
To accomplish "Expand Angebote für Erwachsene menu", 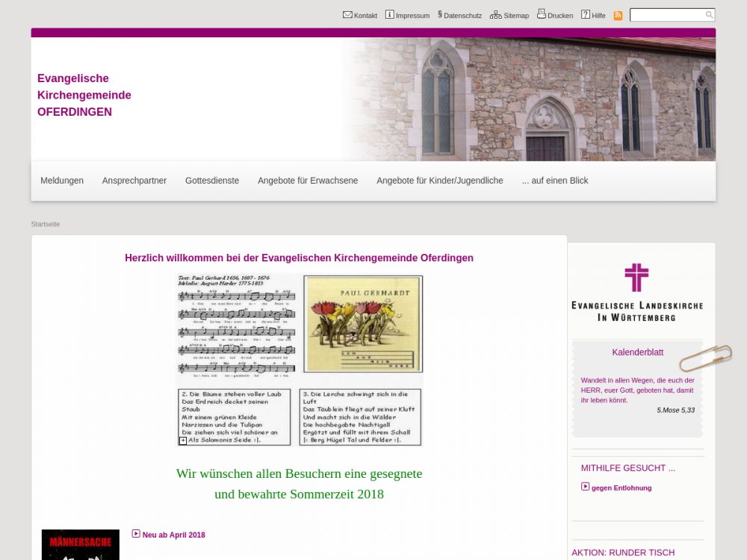I will pos(308,181).
